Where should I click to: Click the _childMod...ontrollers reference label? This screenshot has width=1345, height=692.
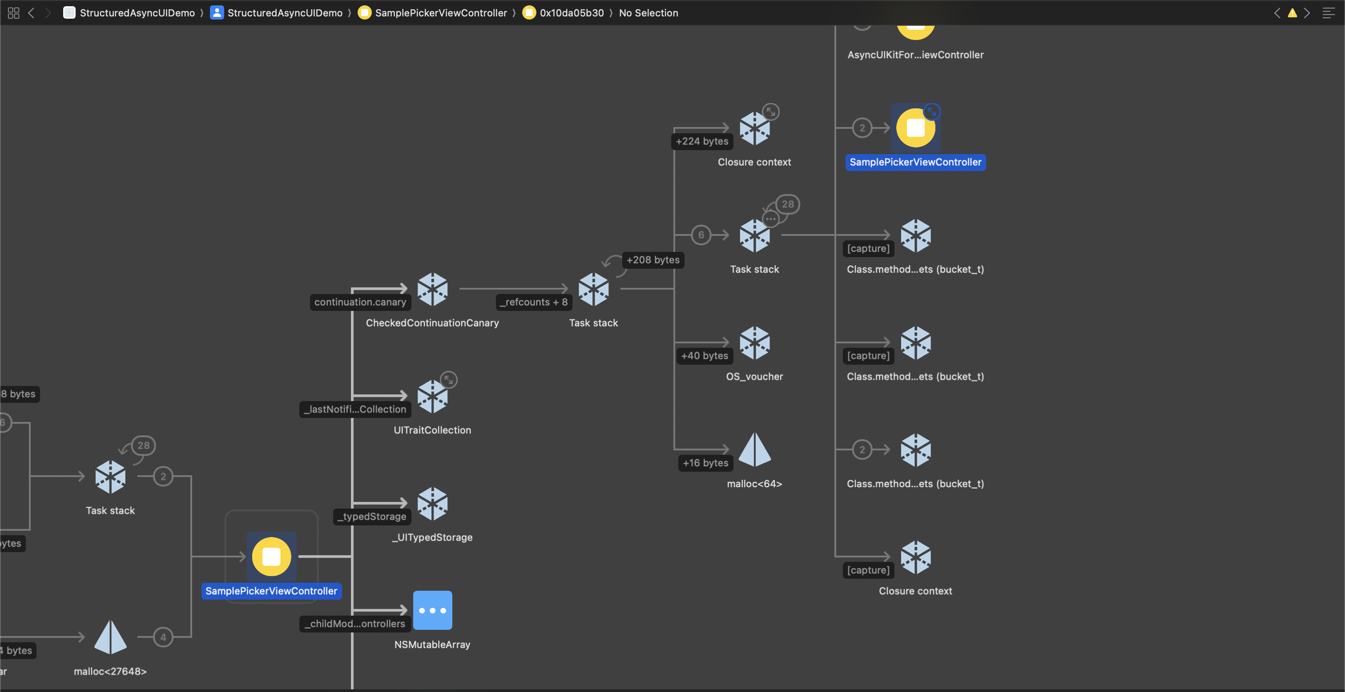(355, 624)
